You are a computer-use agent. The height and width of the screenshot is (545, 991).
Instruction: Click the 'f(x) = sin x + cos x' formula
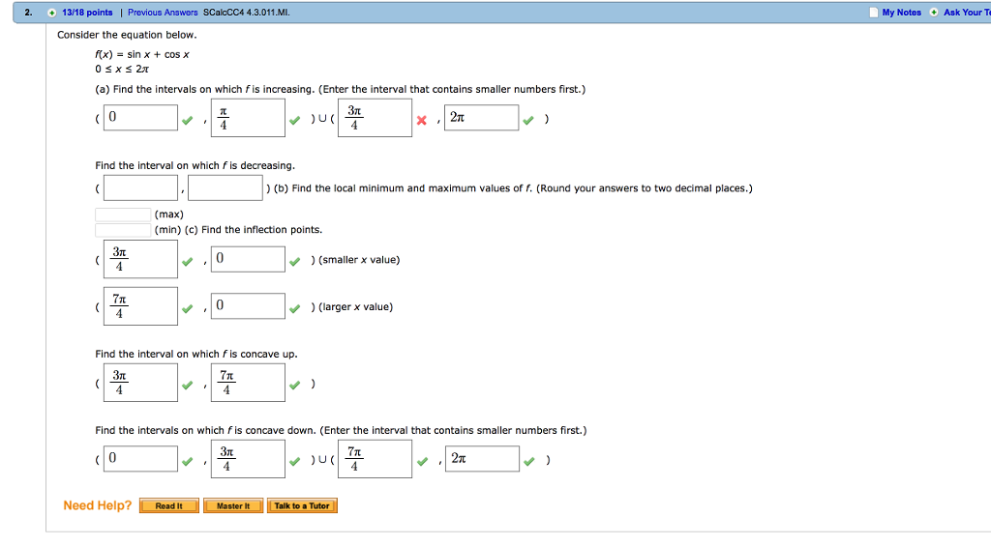click(x=142, y=54)
